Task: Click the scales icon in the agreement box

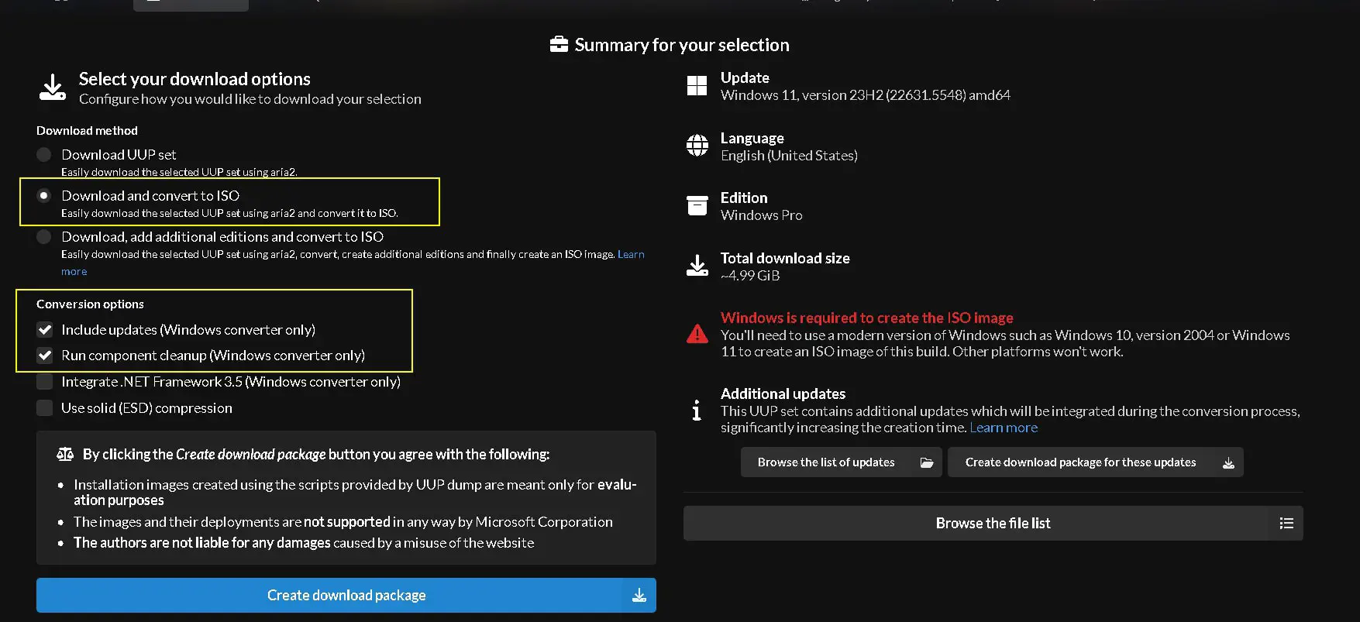Action: pyautogui.click(x=65, y=455)
